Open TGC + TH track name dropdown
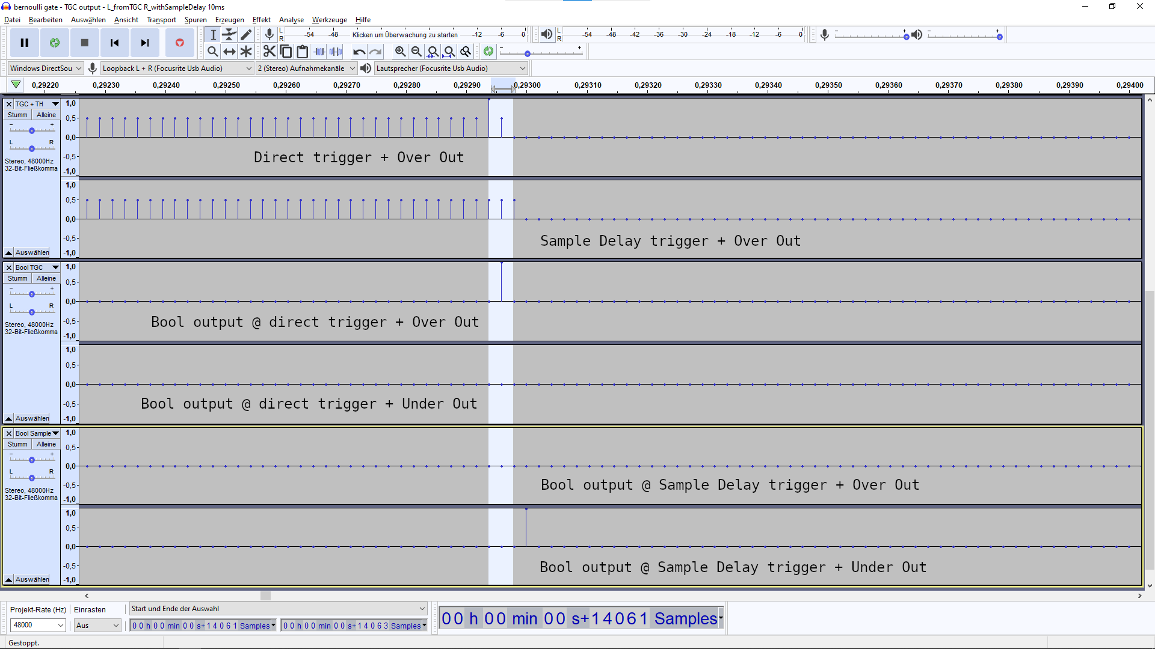The height and width of the screenshot is (649, 1155). pyautogui.click(x=37, y=104)
